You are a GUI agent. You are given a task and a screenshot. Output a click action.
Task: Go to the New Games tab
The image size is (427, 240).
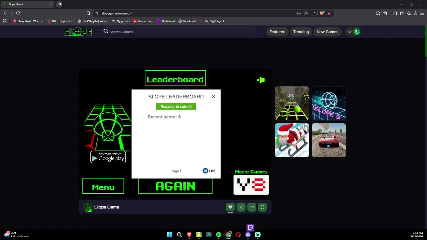327,32
